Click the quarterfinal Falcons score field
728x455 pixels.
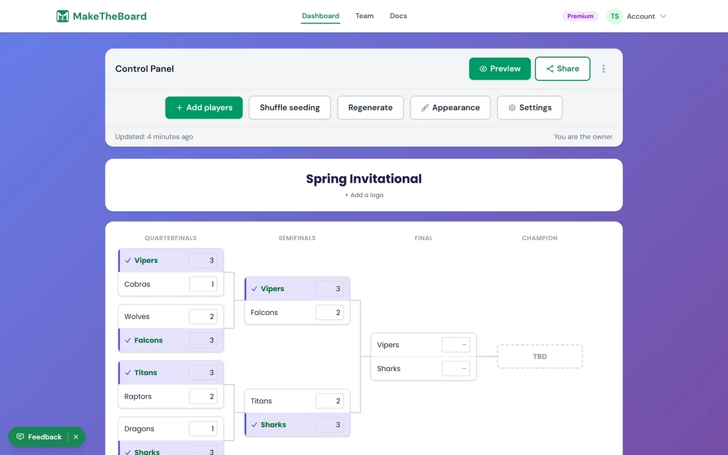point(203,340)
